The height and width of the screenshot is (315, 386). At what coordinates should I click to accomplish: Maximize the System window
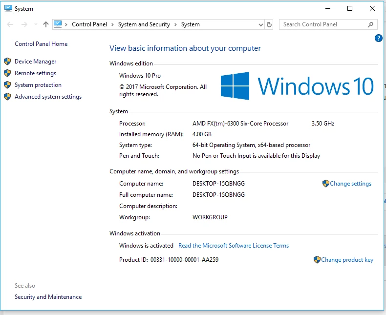[350, 9]
